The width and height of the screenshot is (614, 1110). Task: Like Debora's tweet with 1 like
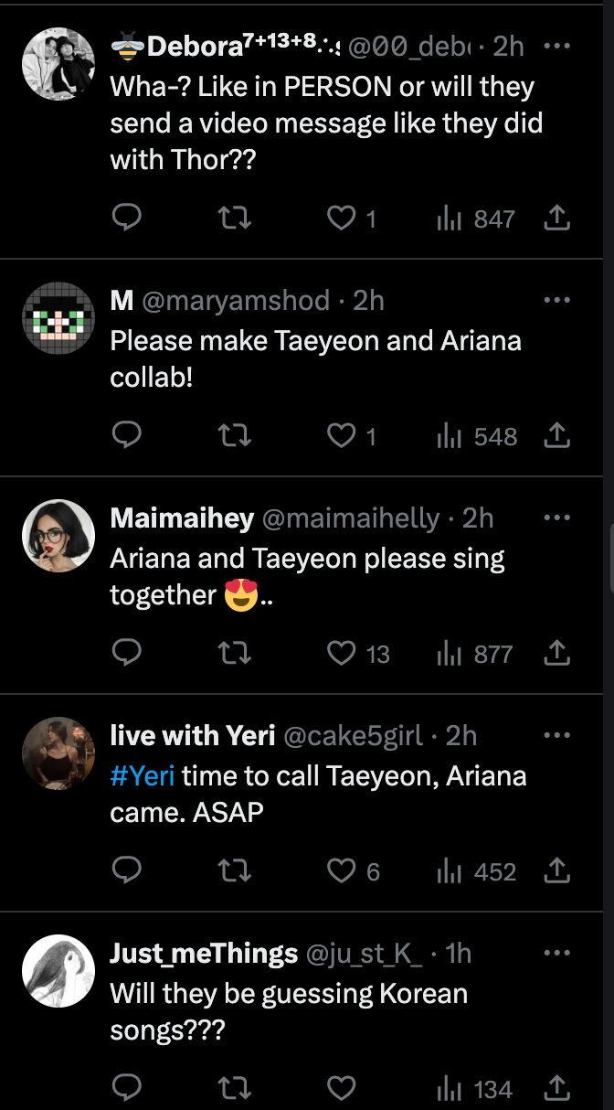click(x=342, y=219)
